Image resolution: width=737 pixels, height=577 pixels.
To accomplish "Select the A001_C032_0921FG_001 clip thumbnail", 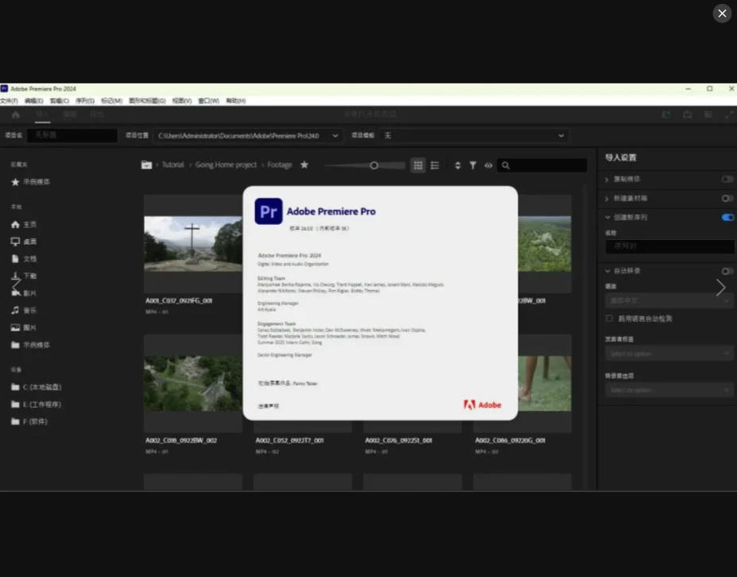I will pos(192,242).
